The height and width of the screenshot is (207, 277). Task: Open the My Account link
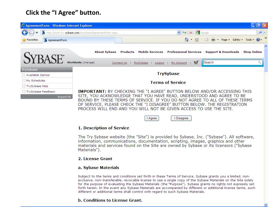coord(179,63)
